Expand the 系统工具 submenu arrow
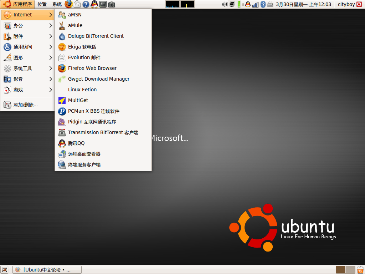This screenshot has width=365, height=274. pyautogui.click(x=51, y=68)
